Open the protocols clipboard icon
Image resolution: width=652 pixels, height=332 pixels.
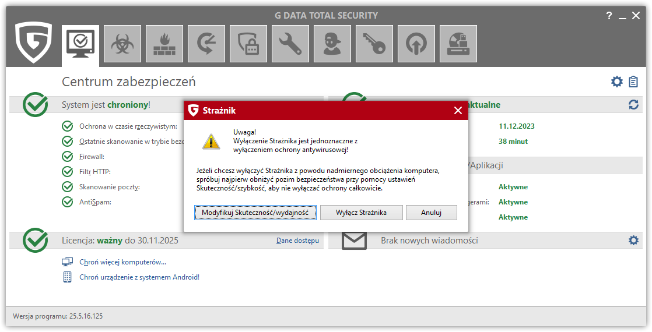(633, 82)
